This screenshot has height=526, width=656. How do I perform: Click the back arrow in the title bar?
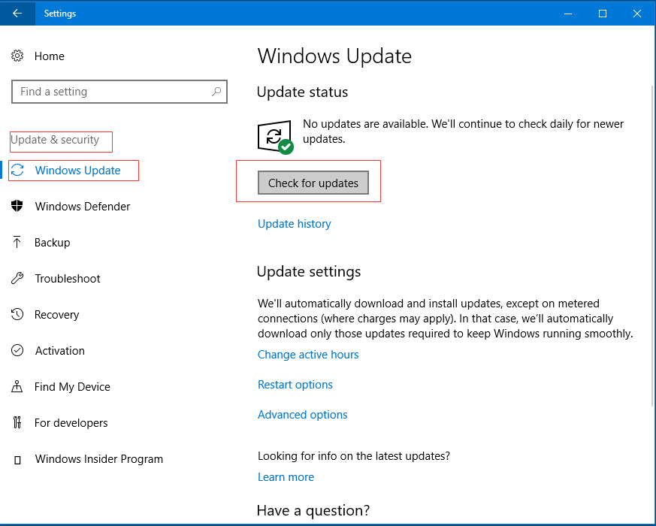pos(17,14)
